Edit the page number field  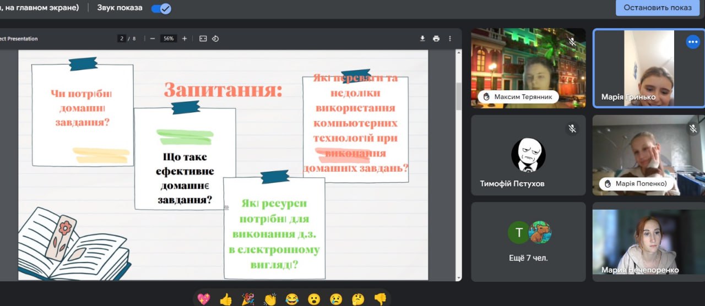click(x=122, y=39)
